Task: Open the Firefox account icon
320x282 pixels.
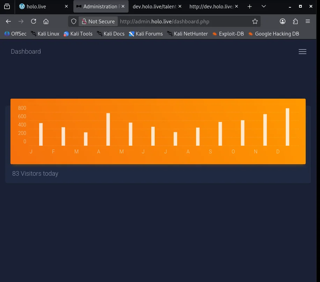Action: [x=283, y=21]
